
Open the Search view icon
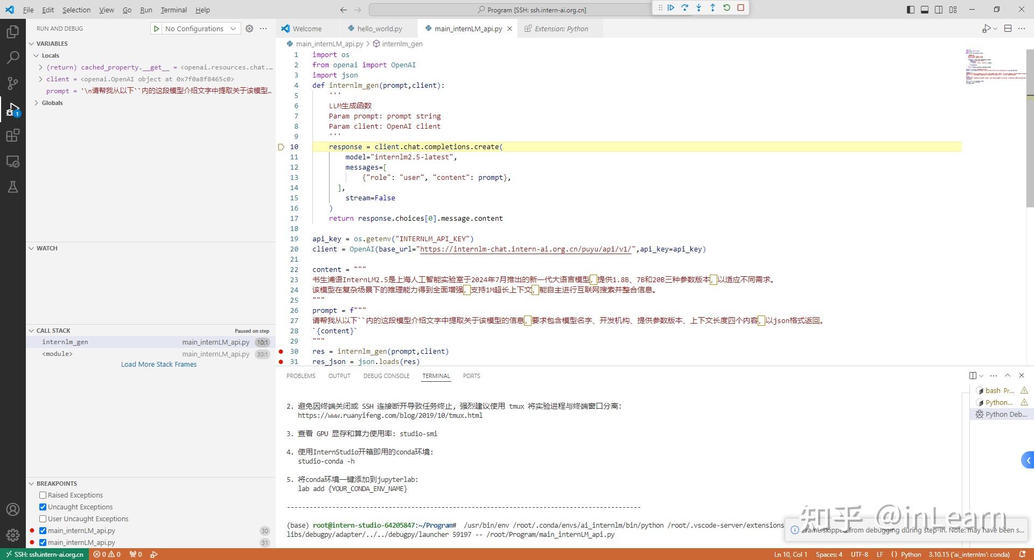12,57
